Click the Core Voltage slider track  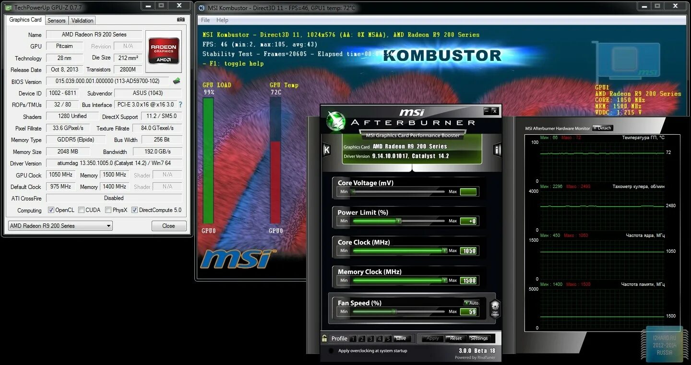coord(398,192)
